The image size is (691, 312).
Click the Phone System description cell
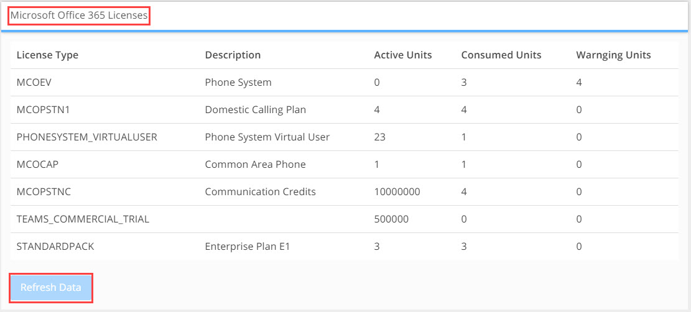tap(238, 83)
